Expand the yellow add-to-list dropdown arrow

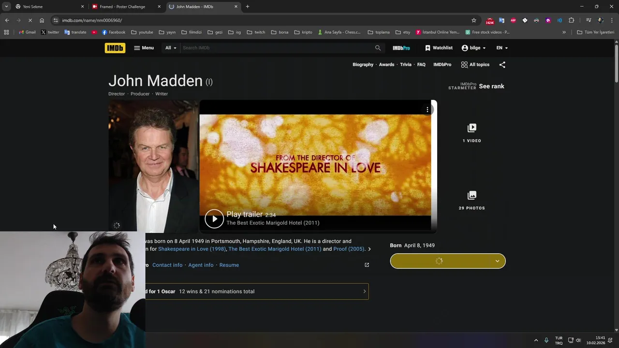(x=497, y=261)
